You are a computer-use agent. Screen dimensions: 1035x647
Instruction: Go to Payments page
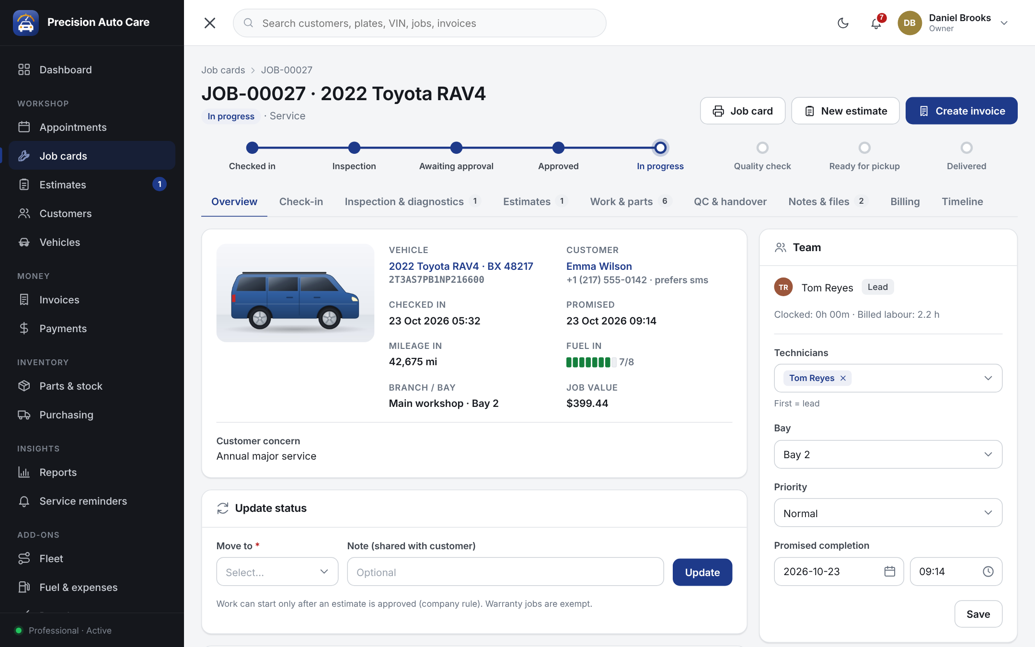point(92,328)
